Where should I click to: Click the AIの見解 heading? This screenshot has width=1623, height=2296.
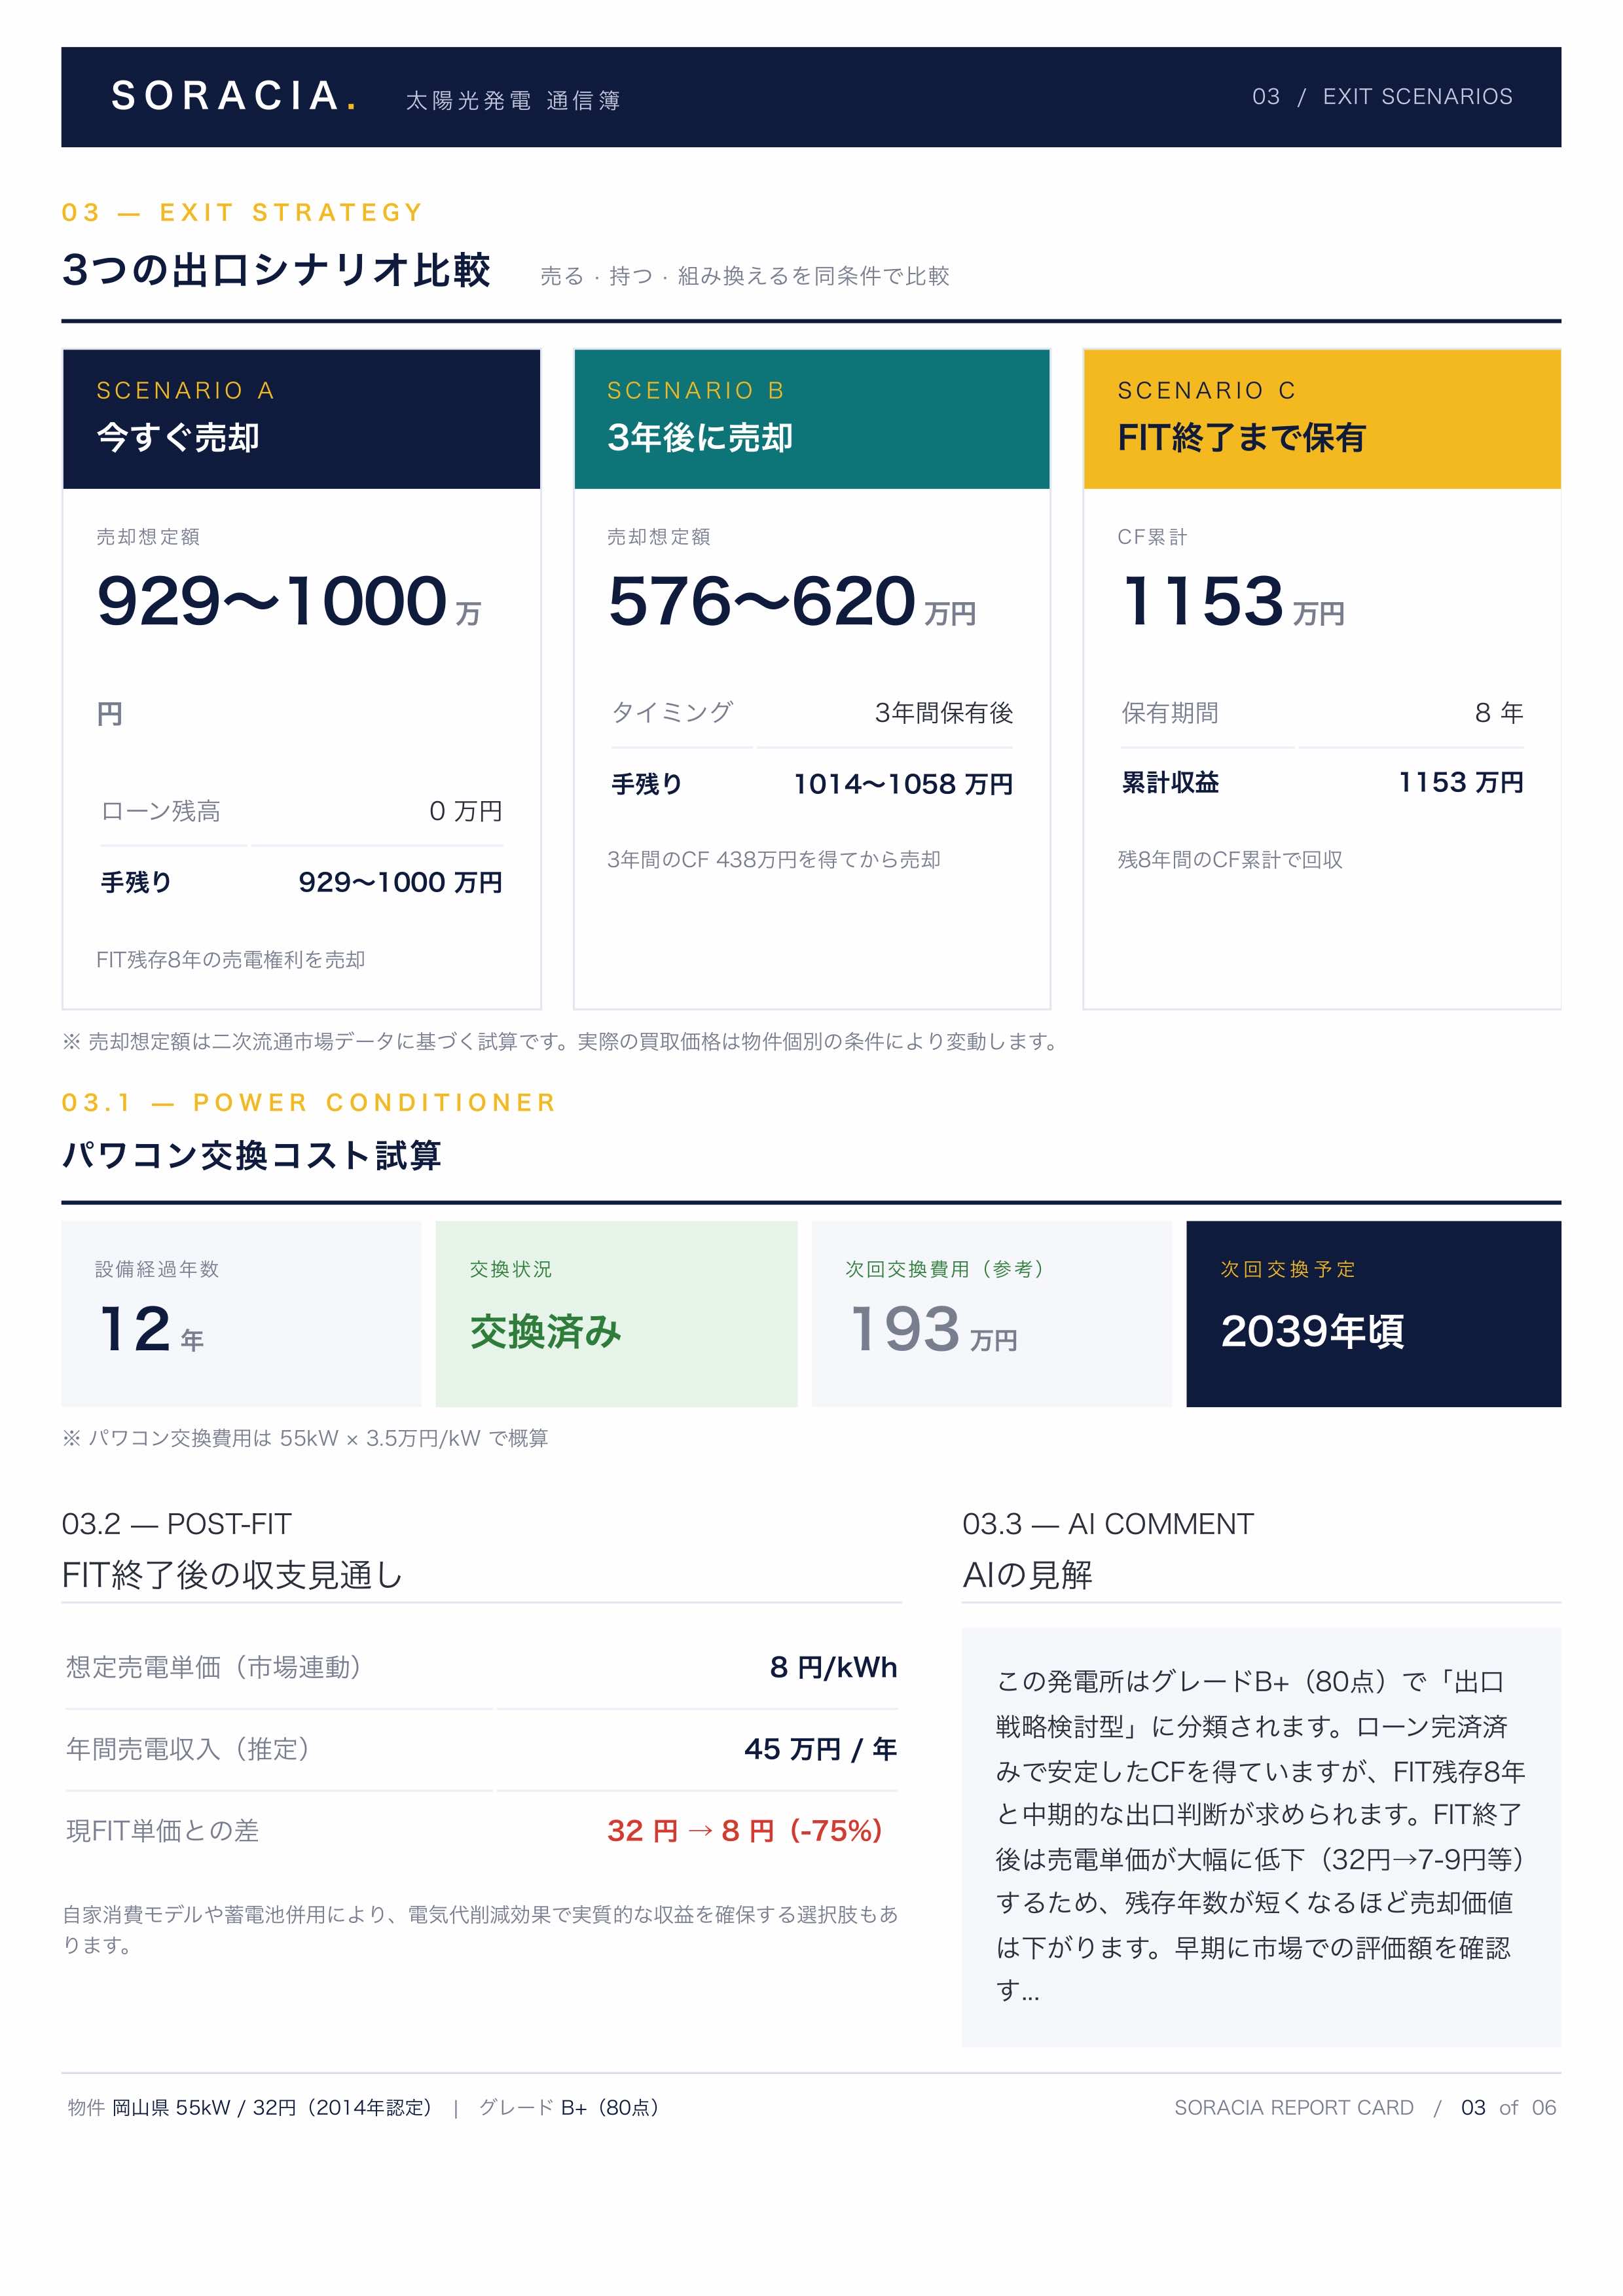click(1027, 1575)
